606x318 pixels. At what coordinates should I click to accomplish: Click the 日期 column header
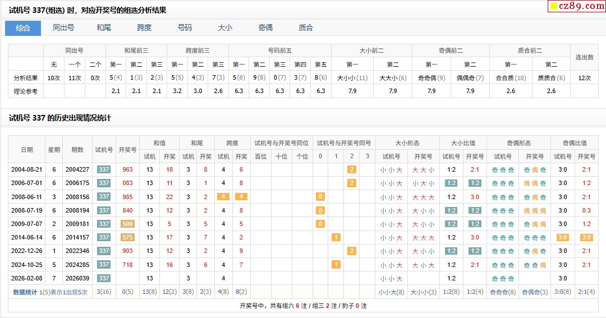point(27,150)
